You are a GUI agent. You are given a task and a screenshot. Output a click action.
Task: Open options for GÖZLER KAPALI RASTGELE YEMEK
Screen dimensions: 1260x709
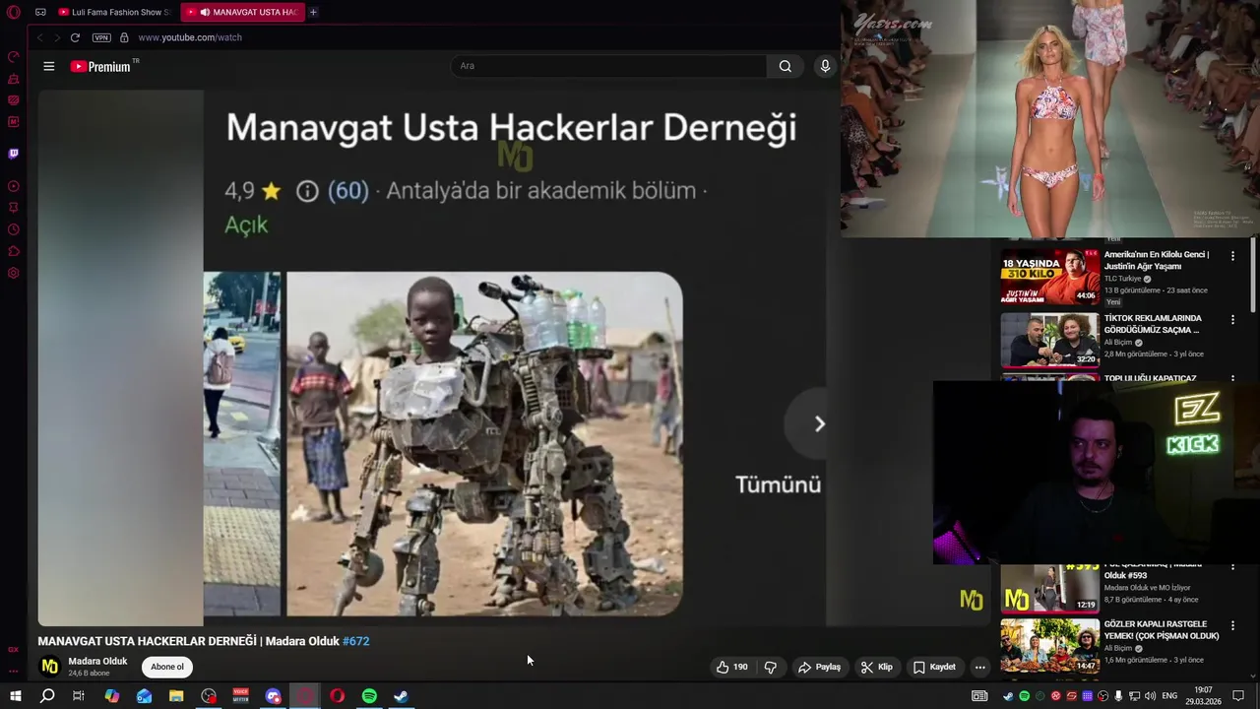[x=1232, y=625]
